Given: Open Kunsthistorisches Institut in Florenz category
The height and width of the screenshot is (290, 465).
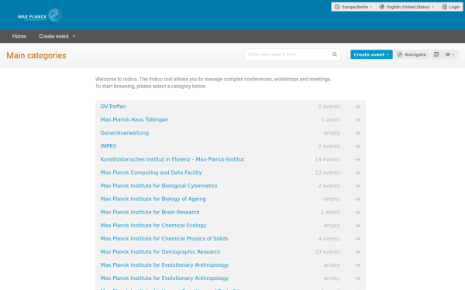Looking at the screenshot, I should coord(172,159).
